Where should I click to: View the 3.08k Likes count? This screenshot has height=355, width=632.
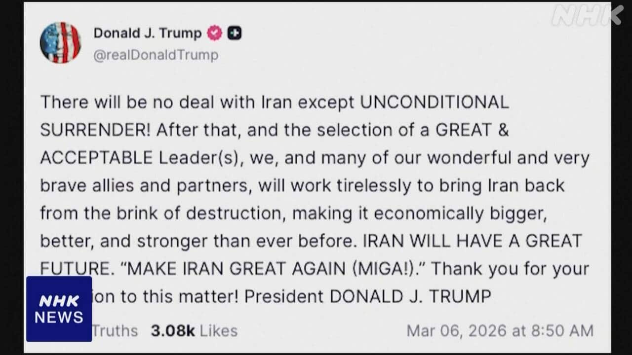[194, 330]
